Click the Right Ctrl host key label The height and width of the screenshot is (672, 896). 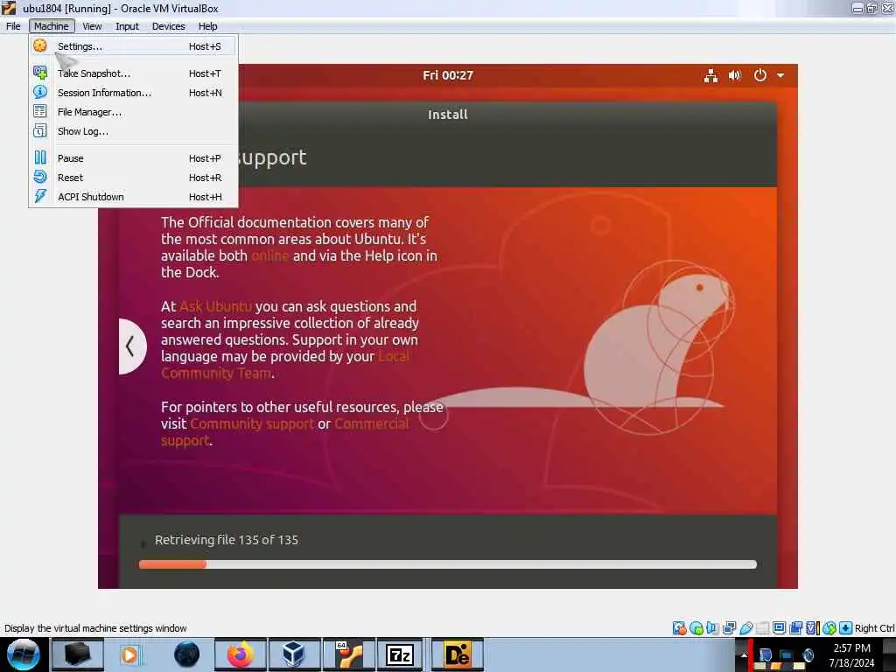[x=874, y=628]
